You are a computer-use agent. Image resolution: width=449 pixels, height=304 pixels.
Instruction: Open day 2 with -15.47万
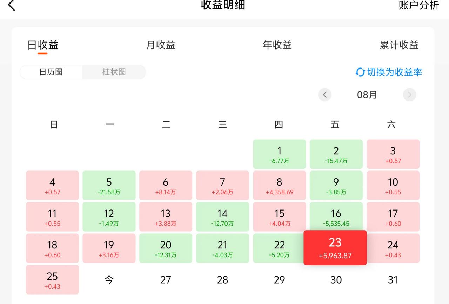tap(336, 154)
